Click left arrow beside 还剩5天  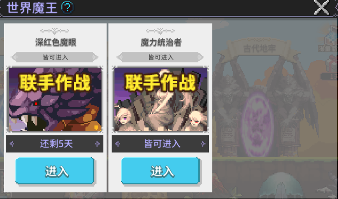[12, 144]
